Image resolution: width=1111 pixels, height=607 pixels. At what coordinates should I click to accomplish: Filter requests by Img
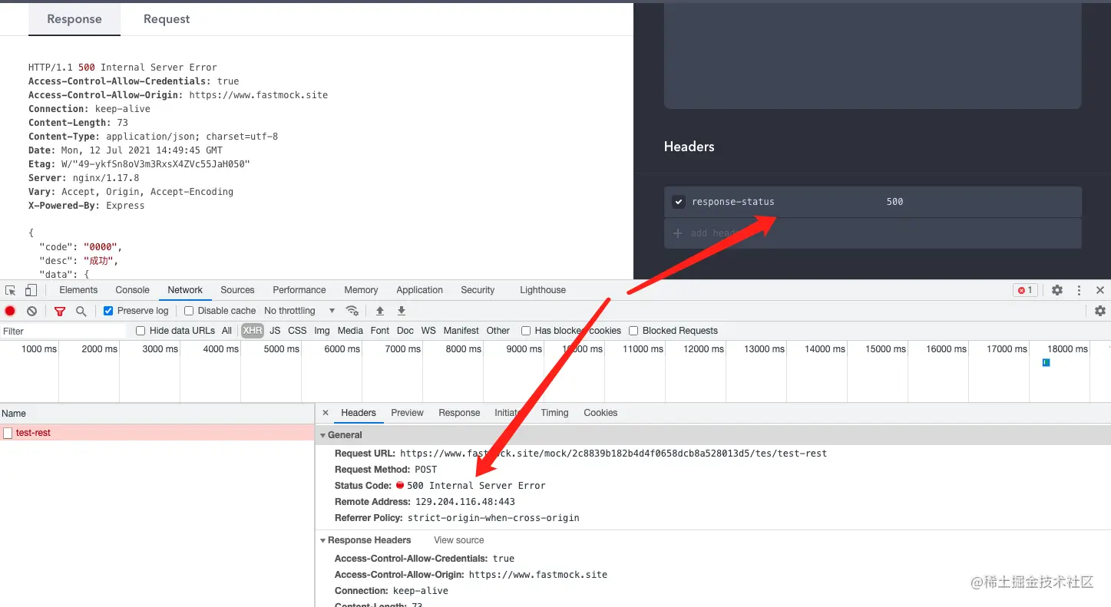[x=322, y=331]
